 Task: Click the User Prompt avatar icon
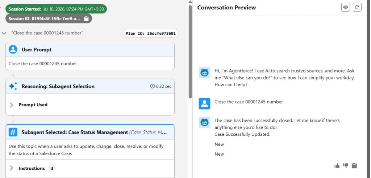tap(13, 49)
